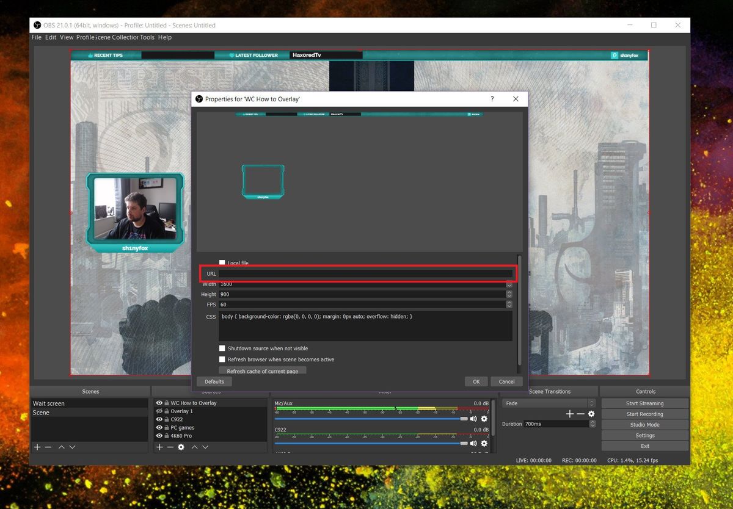The height and width of the screenshot is (509, 733).
Task: Add a new source with the plus icon
Action: (x=159, y=447)
